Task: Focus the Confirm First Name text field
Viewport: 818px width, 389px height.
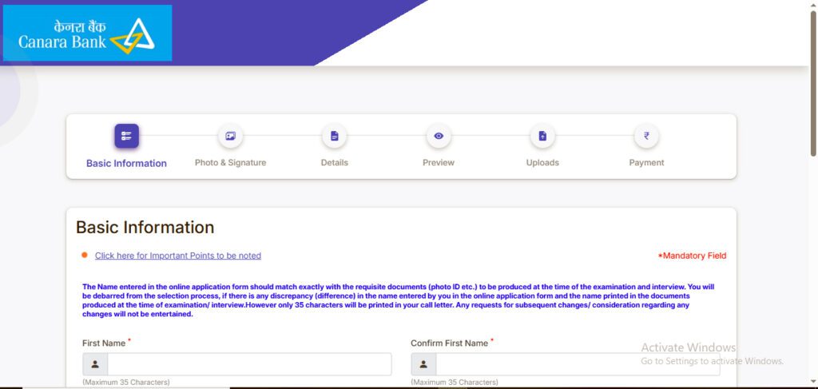Action: 577,364
